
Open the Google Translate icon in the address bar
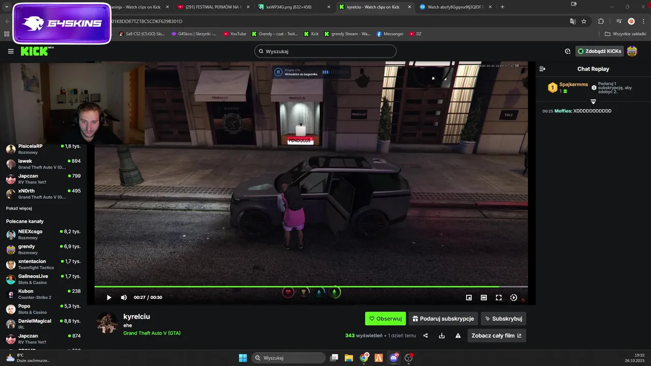(573, 21)
